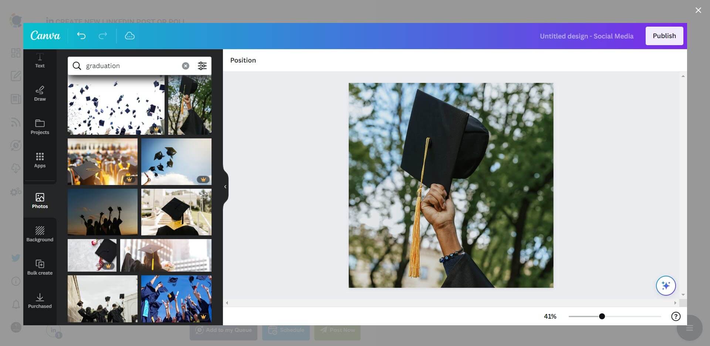Open the Projects panel
710x346 pixels.
click(40, 127)
